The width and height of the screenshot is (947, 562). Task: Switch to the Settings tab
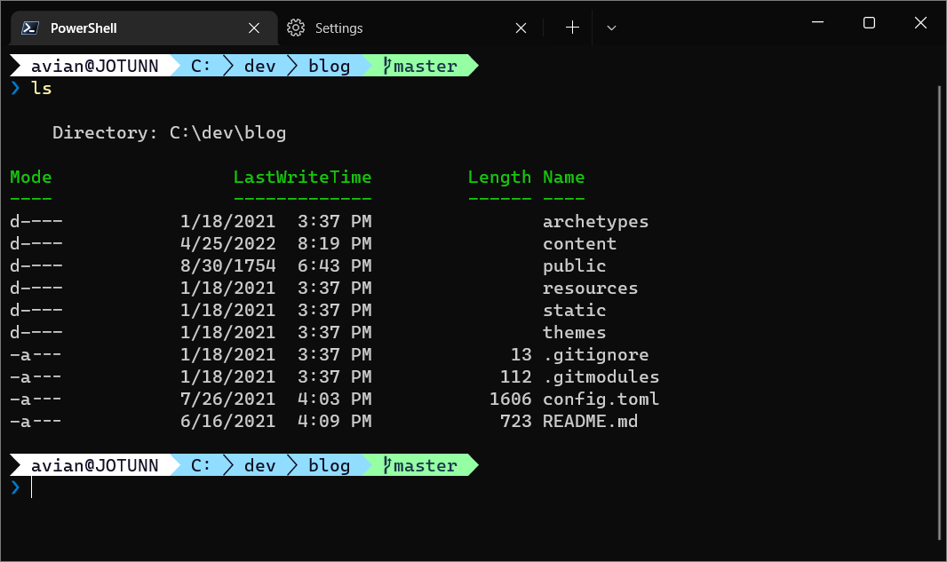(x=338, y=28)
